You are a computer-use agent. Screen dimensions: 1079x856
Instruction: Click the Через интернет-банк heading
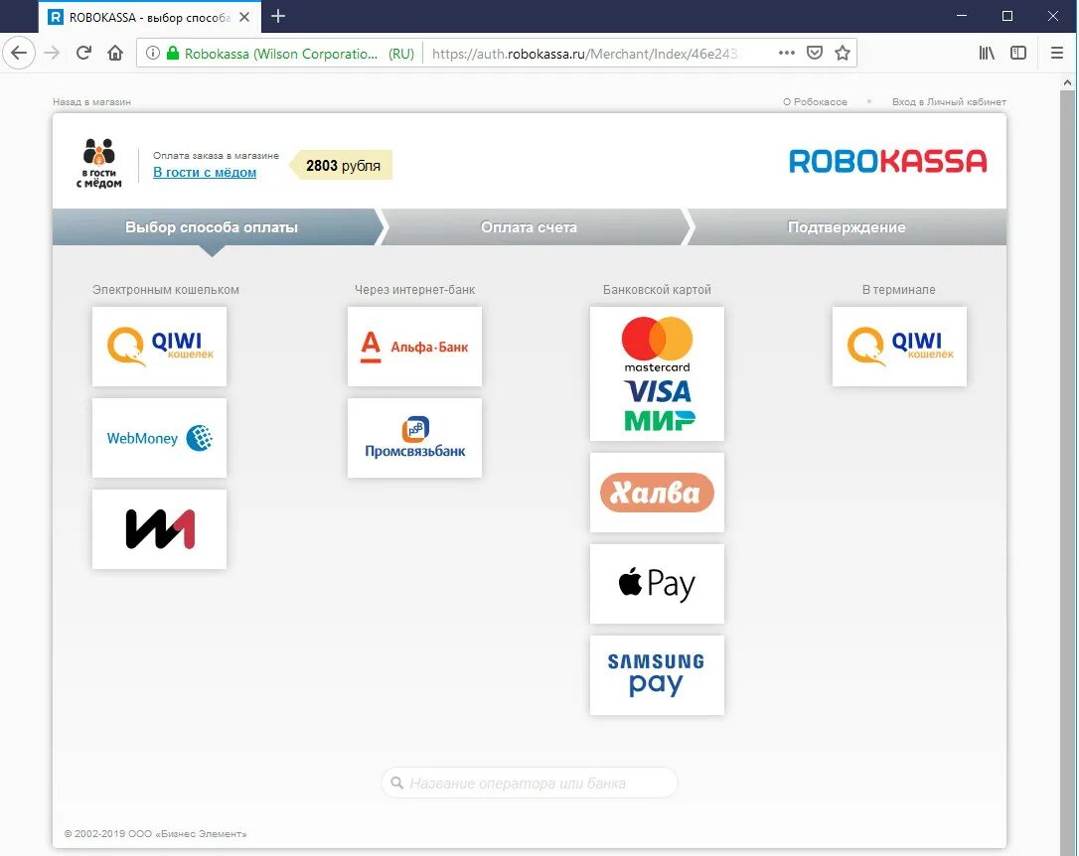(x=415, y=290)
